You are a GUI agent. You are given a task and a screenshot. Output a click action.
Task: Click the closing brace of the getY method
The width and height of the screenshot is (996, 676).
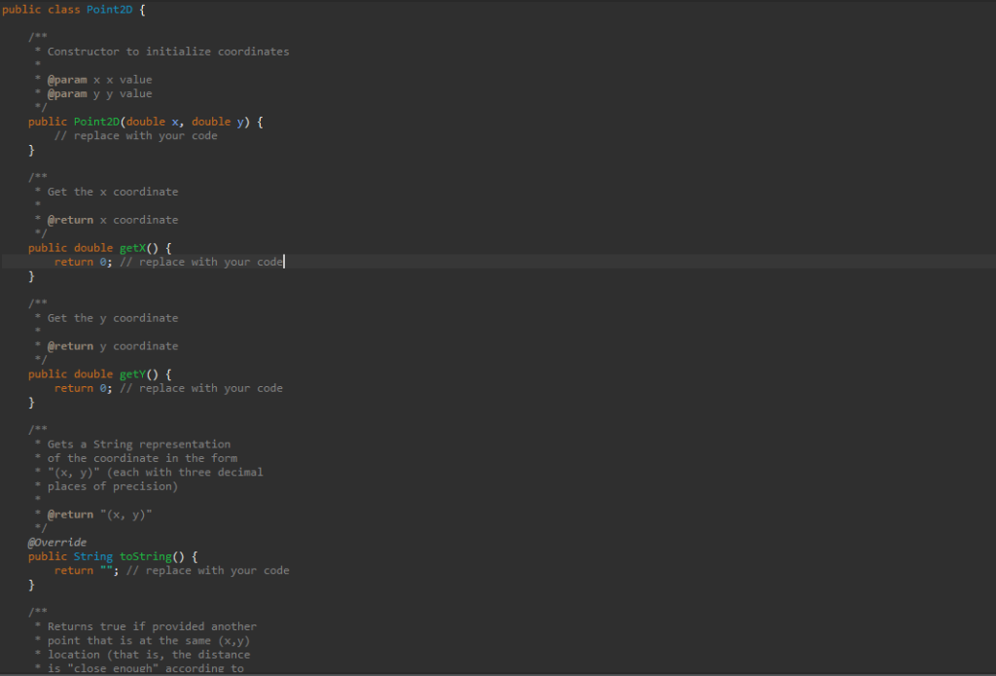(30, 402)
